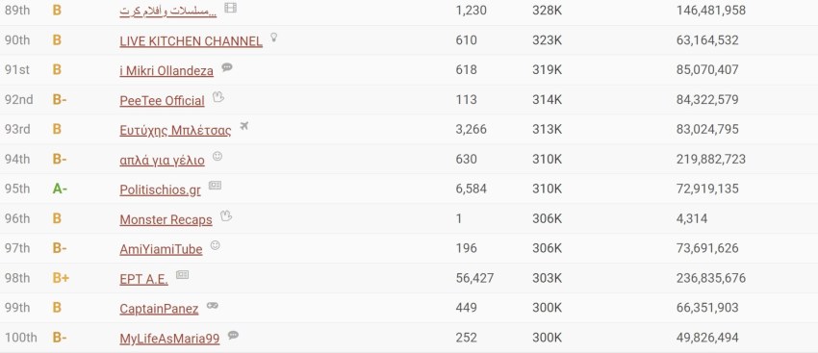Click news icon beside Politischios.gr
Screen dimensions: 818x353
(215, 186)
